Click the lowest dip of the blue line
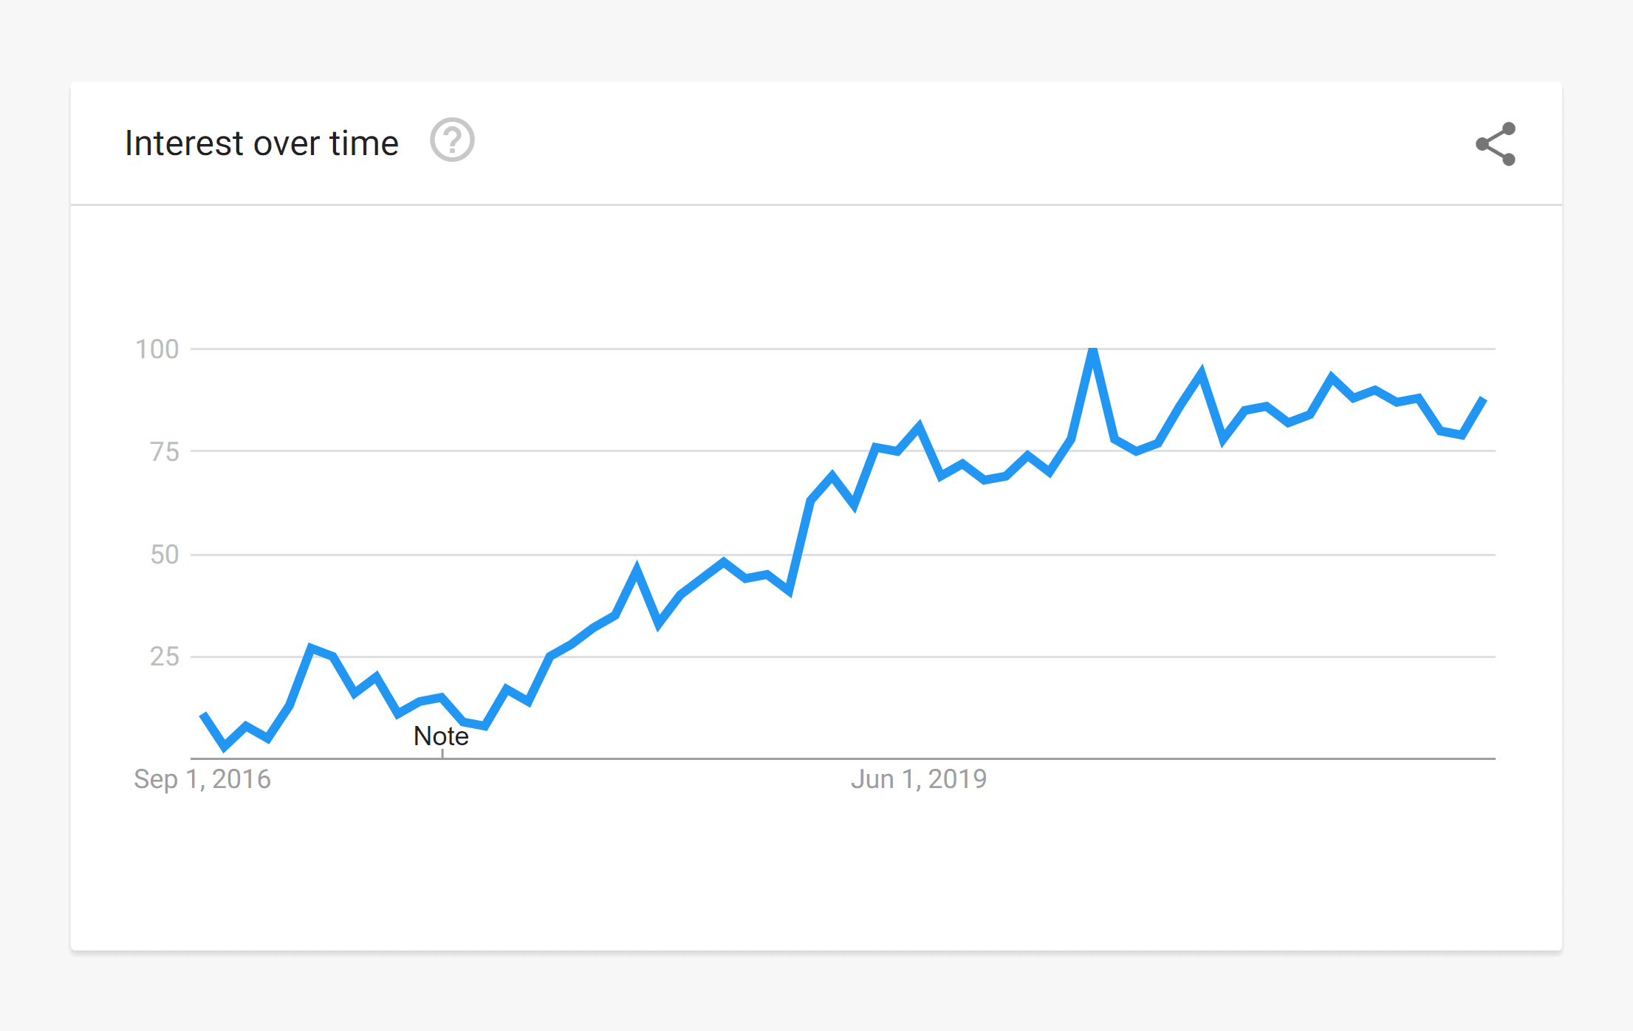 point(225,747)
